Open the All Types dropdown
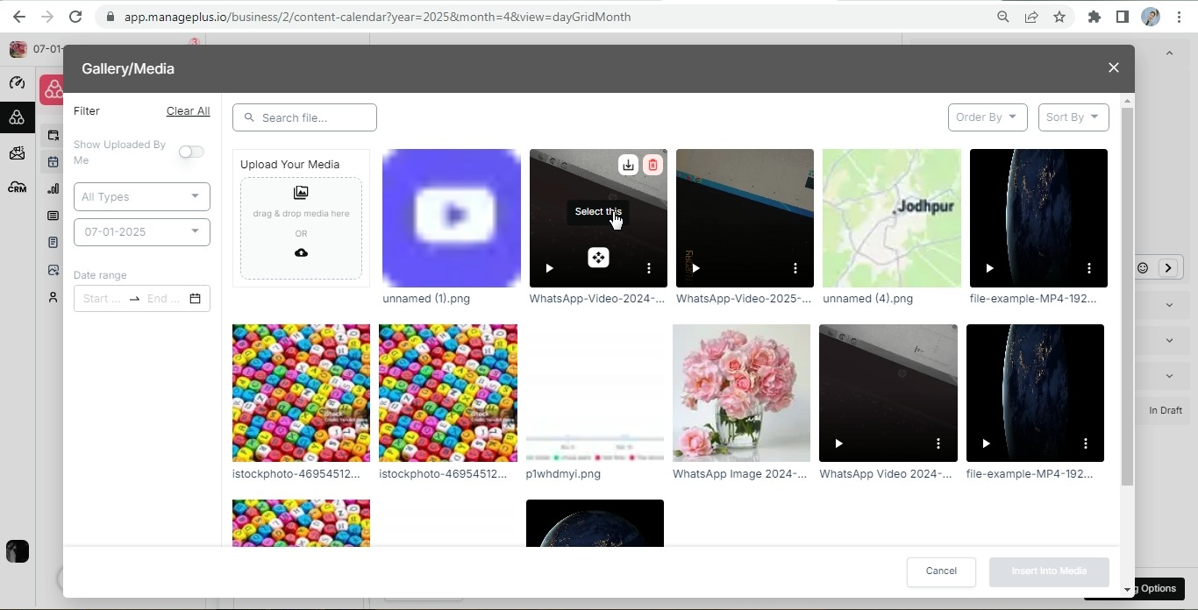 [142, 196]
